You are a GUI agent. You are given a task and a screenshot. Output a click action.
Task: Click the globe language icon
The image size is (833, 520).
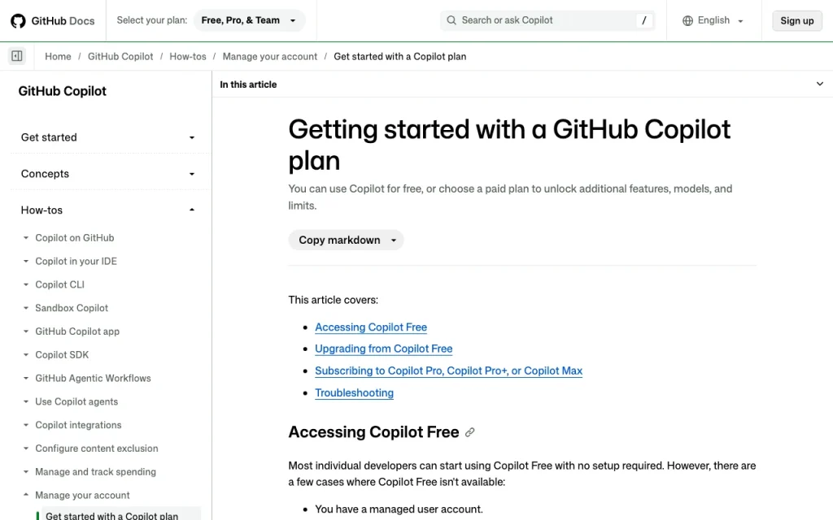click(x=687, y=20)
